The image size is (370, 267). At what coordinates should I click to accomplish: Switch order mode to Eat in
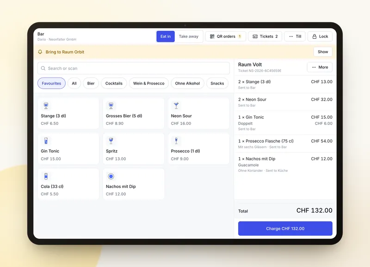166,36
